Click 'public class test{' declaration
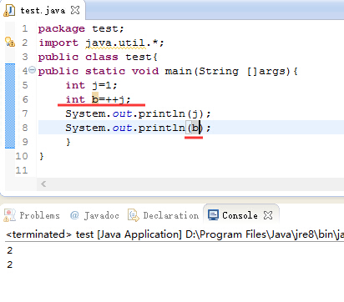Screen dimensions: 344x302 coord(98,57)
